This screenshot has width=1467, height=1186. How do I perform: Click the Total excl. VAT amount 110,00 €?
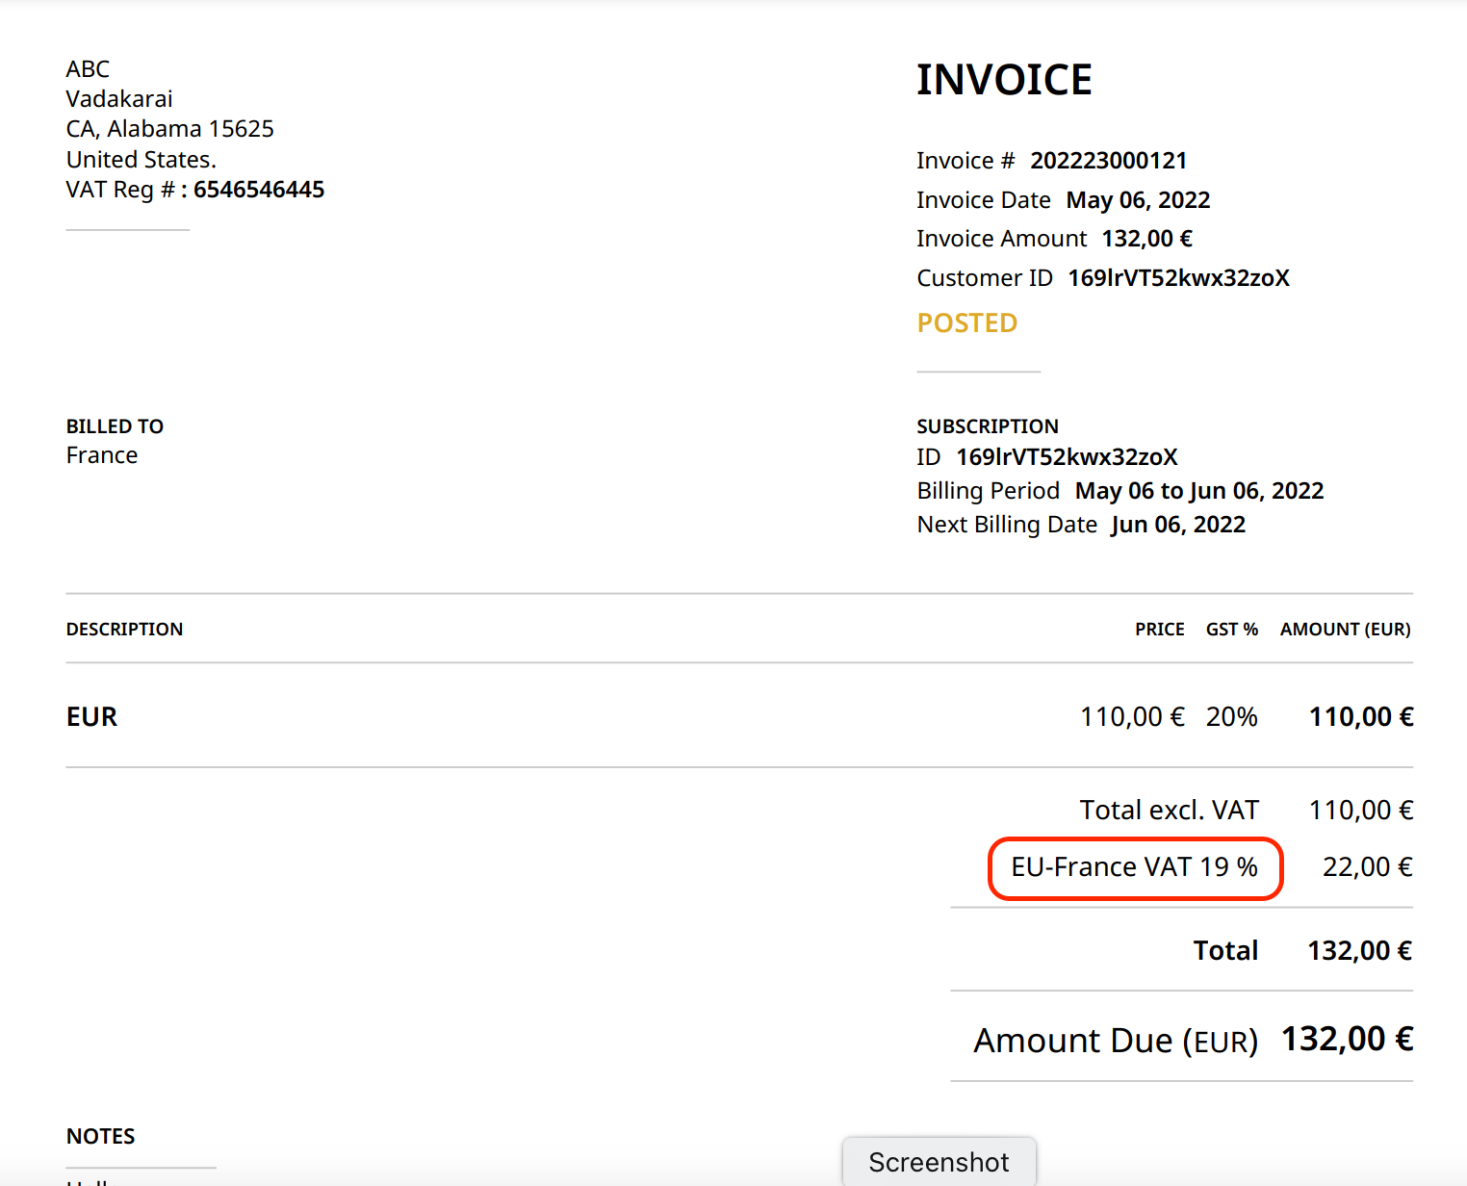pyautogui.click(x=1360, y=810)
